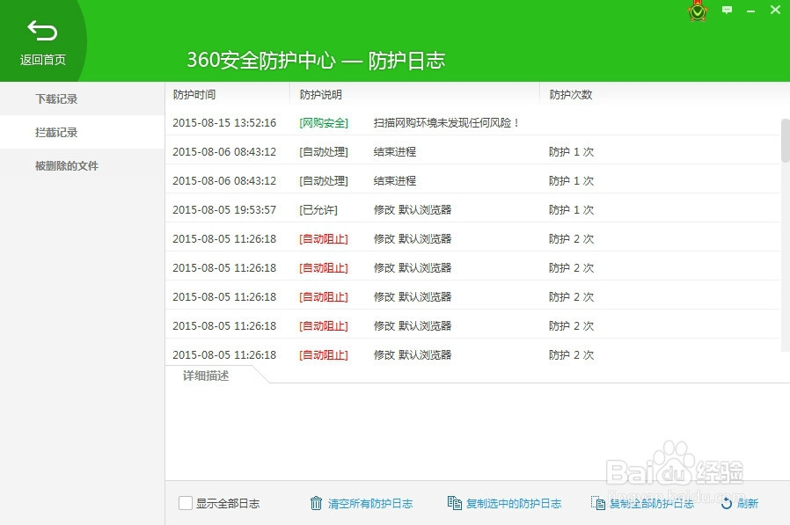Click the 防护说明 column header
The width and height of the screenshot is (790, 525).
320,95
